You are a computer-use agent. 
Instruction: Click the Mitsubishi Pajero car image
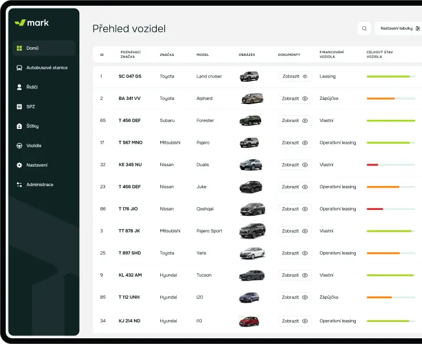[x=249, y=143]
